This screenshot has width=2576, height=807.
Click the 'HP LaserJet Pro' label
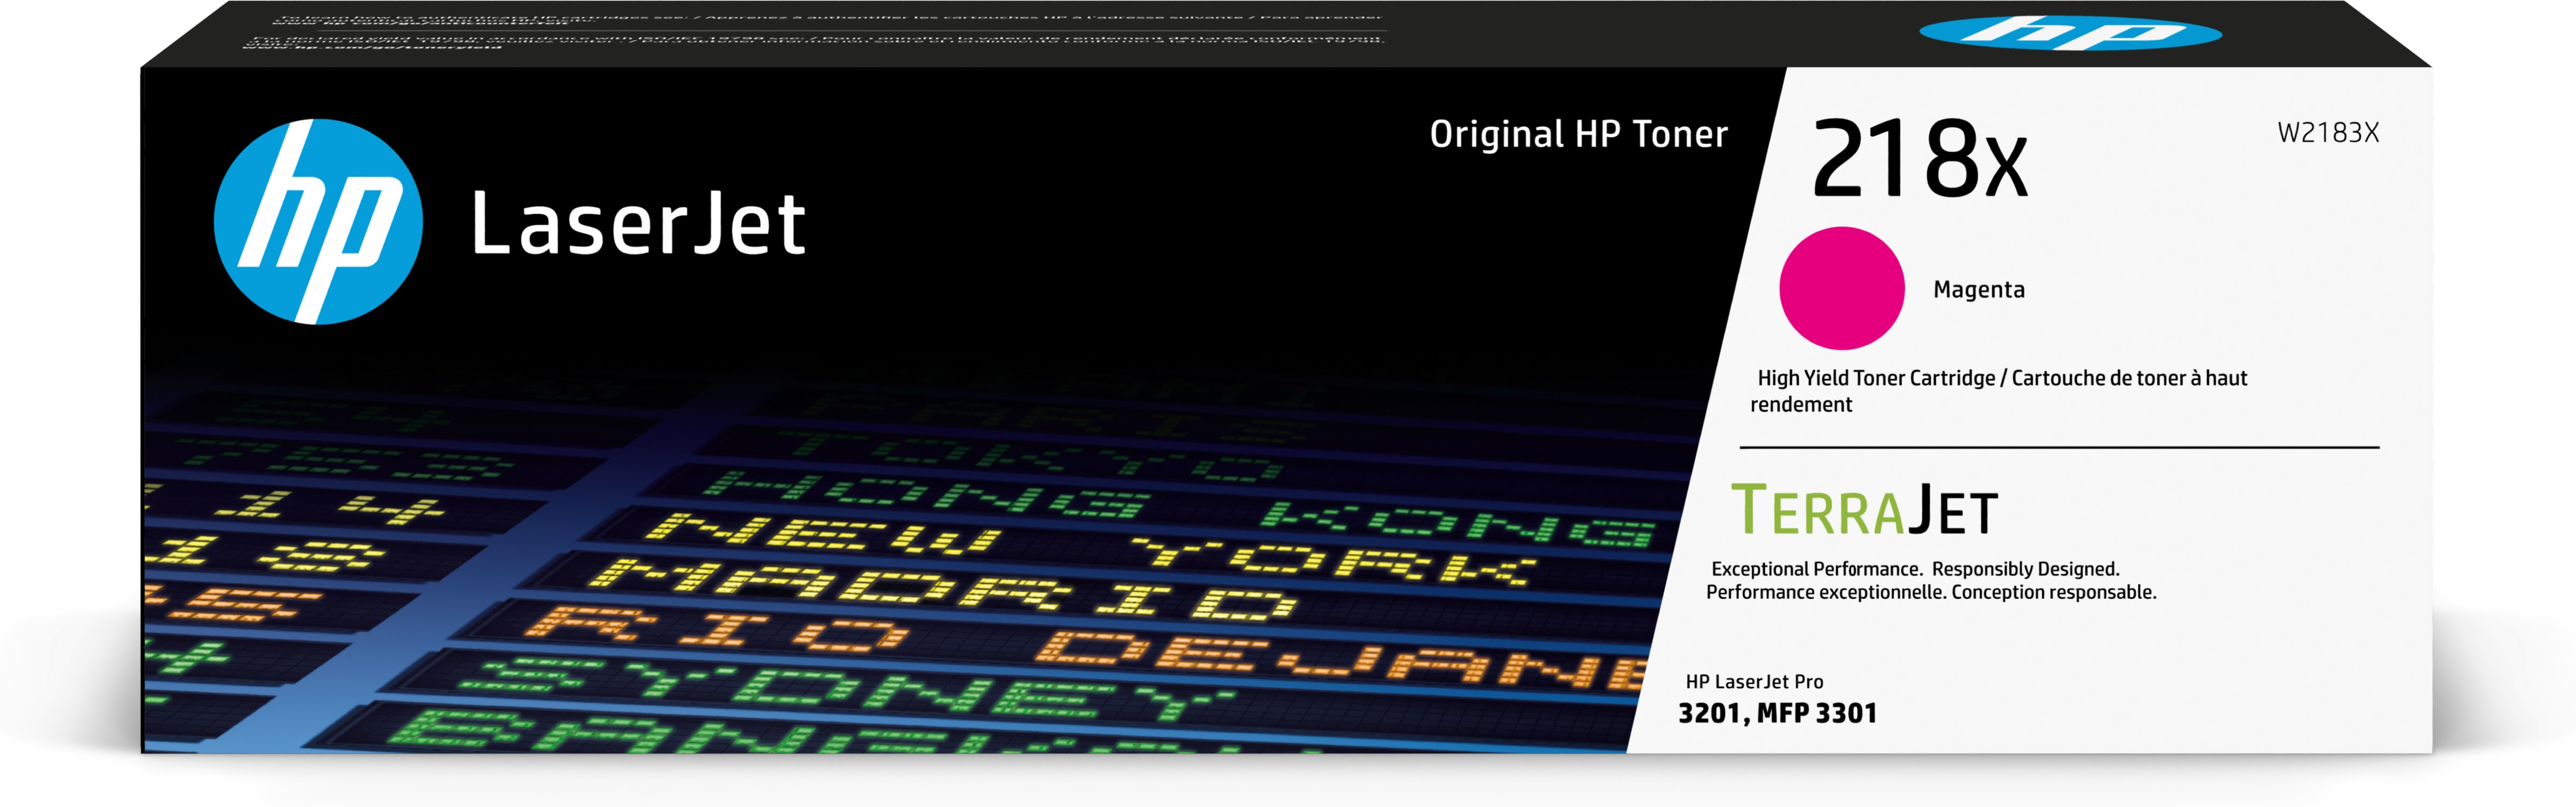(x=1754, y=682)
